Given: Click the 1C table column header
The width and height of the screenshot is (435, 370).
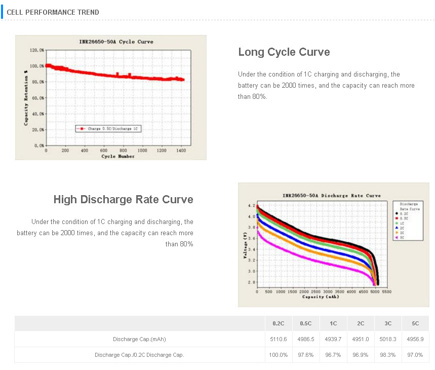Looking at the screenshot, I should (333, 323).
